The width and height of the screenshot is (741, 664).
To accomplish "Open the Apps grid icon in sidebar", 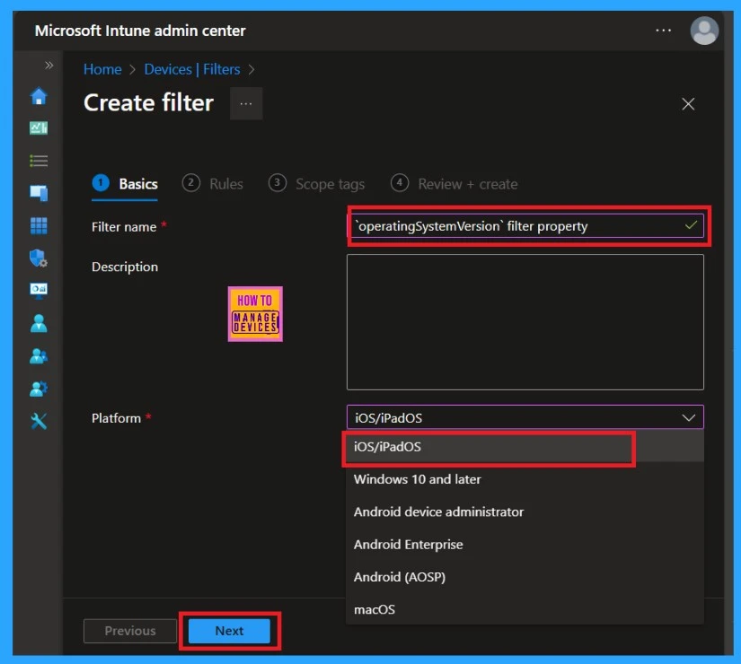I will (x=39, y=226).
